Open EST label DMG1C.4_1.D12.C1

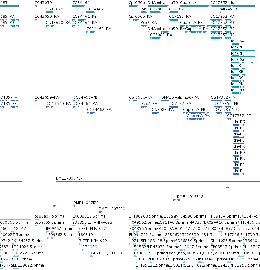pyautogui.click(x=108, y=253)
